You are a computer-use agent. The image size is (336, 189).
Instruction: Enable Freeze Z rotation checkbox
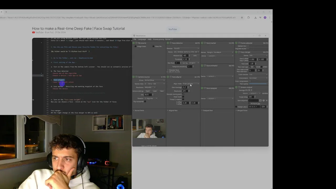(x=183, y=99)
